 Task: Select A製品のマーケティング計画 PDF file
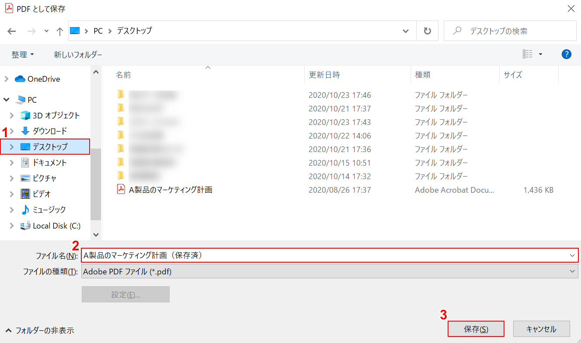tap(170, 190)
